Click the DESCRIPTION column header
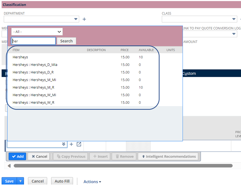Screen dimensions: 241x185 (x=96, y=50)
